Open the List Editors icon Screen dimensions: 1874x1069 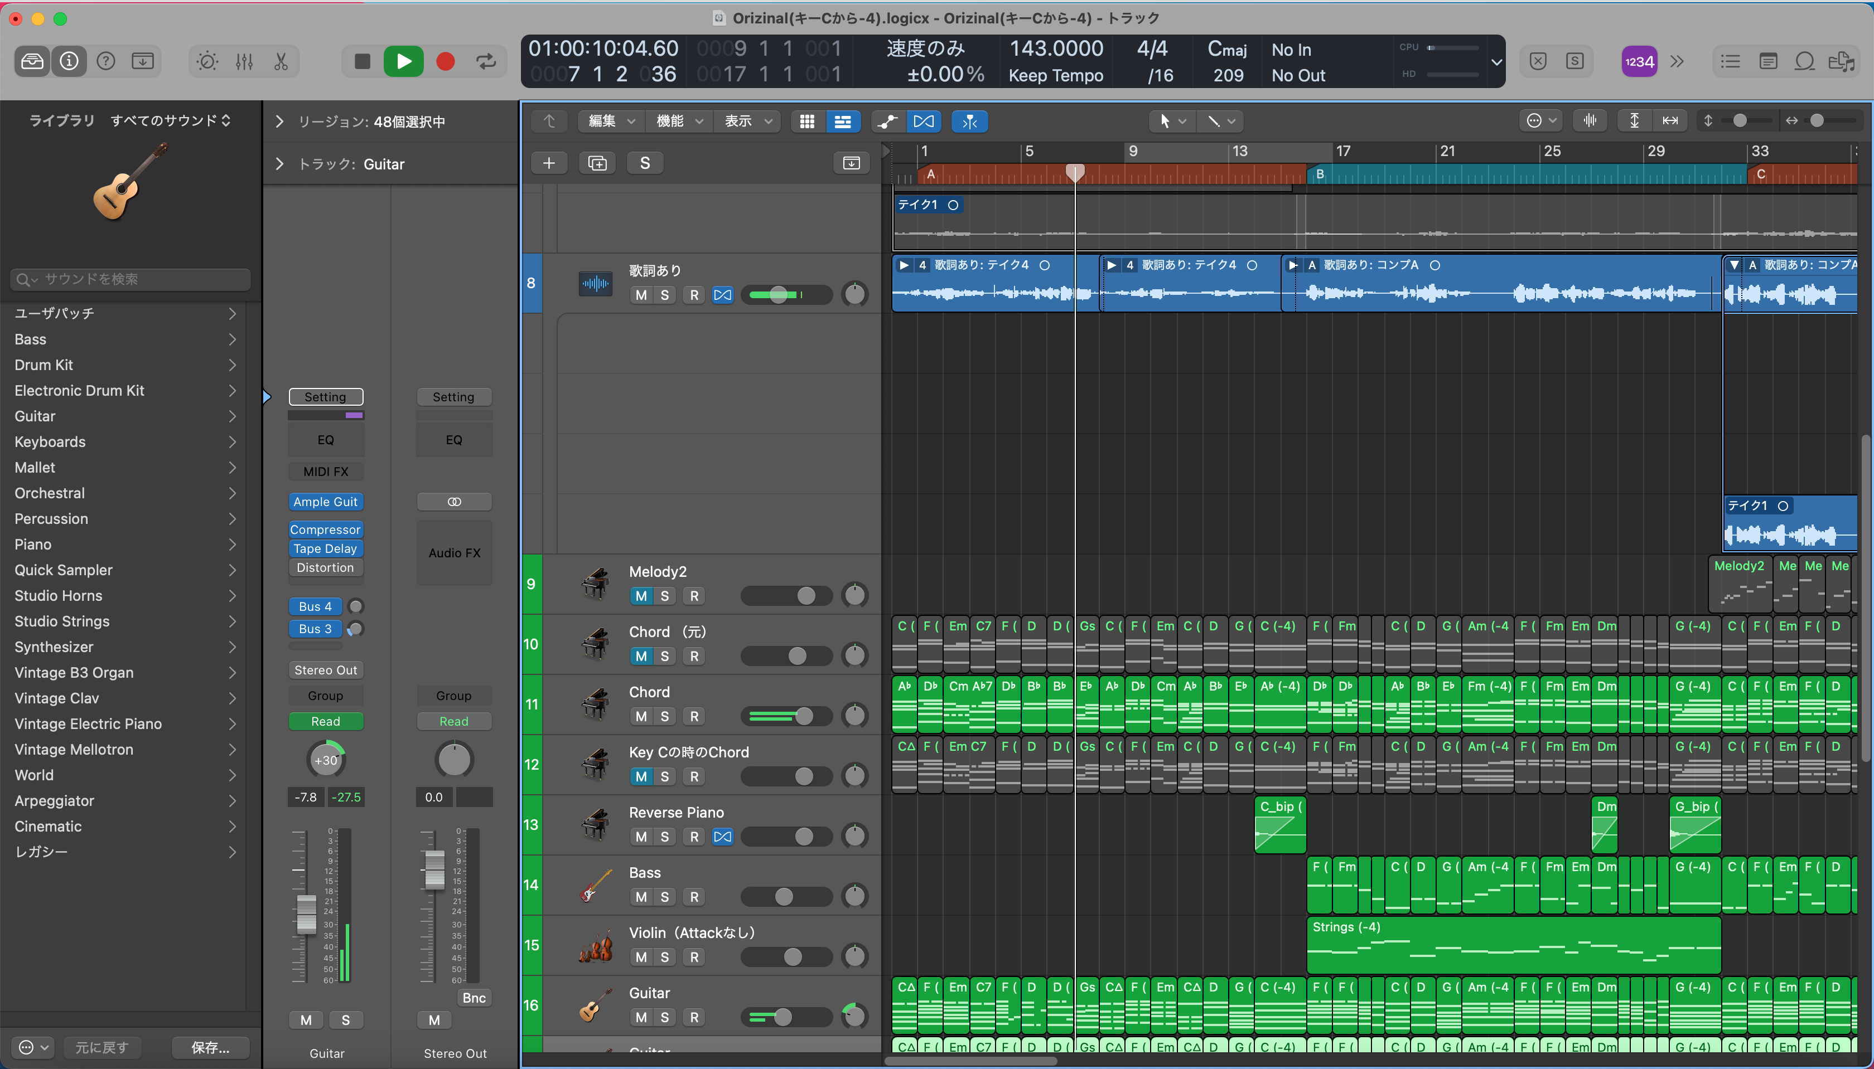coord(1730,62)
